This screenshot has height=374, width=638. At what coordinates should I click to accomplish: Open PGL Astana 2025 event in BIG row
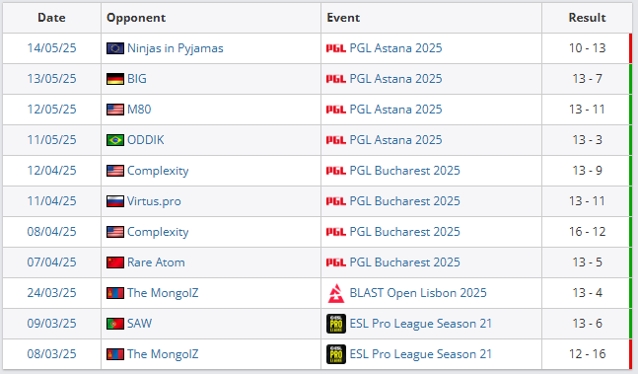pos(395,79)
